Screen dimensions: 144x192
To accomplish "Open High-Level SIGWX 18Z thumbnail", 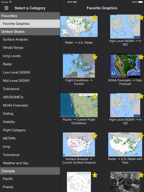I will click(125, 105).
